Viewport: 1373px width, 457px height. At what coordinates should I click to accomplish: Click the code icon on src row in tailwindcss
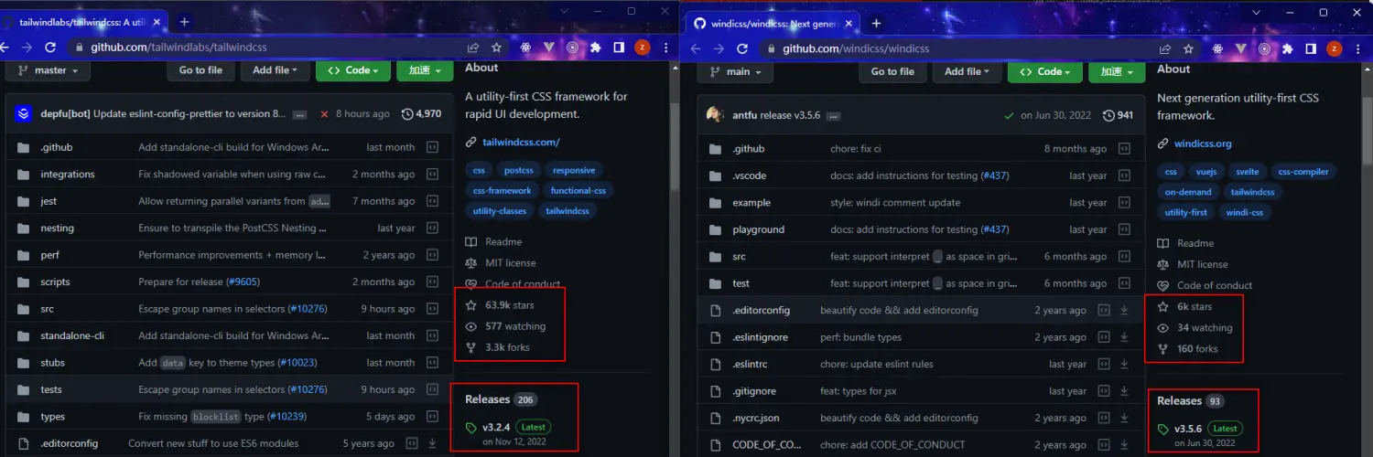pyautogui.click(x=434, y=309)
